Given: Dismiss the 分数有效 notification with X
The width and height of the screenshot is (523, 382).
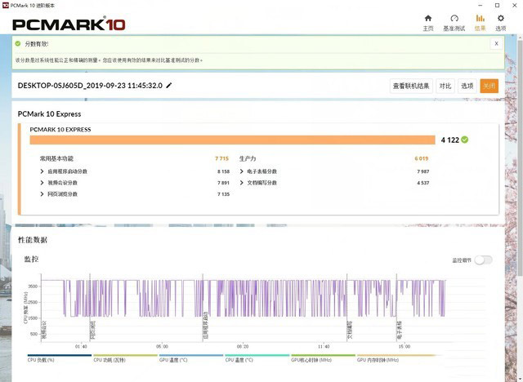Looking at the screenshot, I should point(496,43).
